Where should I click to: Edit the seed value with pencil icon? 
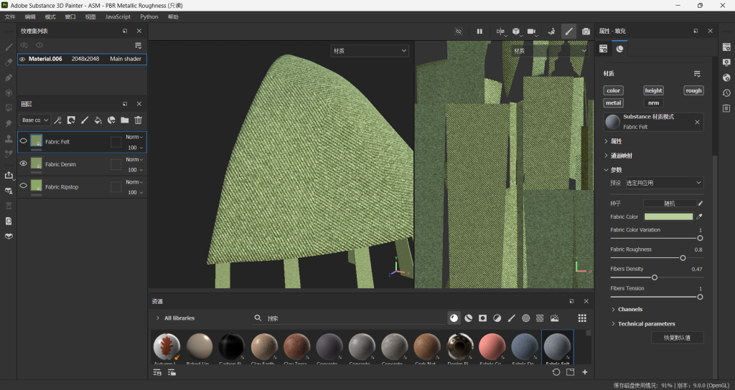[701, 203]
